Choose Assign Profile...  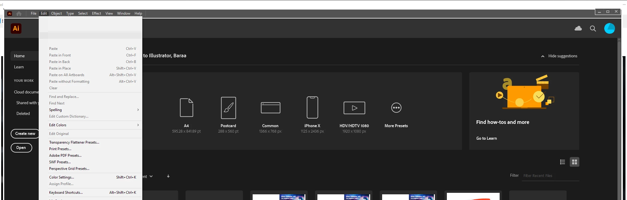[x=91, y=184]
